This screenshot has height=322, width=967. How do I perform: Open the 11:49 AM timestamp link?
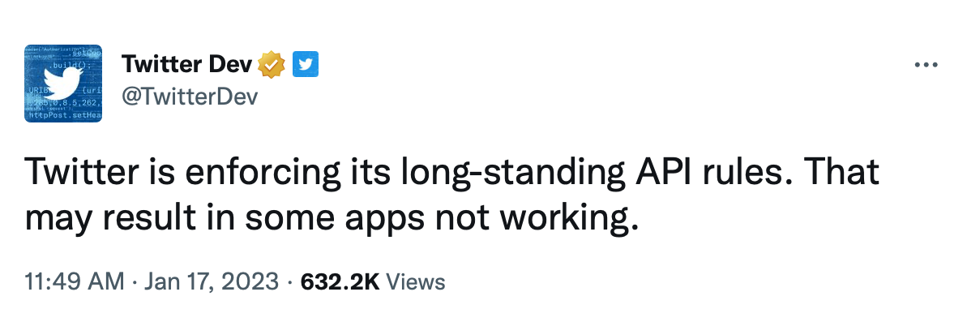[x=74, y=282]
